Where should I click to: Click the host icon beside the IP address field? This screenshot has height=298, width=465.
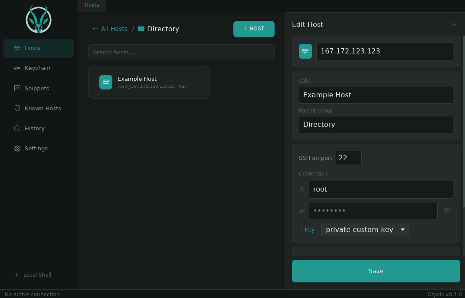point(305,51)
